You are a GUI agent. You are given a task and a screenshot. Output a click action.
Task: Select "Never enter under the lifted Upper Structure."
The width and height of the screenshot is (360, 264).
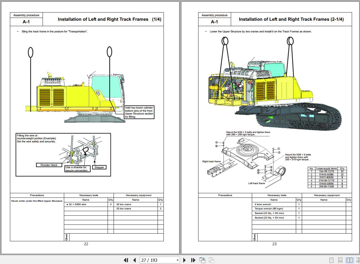click(x=37, y=201)
